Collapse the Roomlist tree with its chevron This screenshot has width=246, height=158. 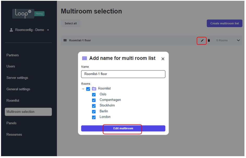click(x=83, y=89)
